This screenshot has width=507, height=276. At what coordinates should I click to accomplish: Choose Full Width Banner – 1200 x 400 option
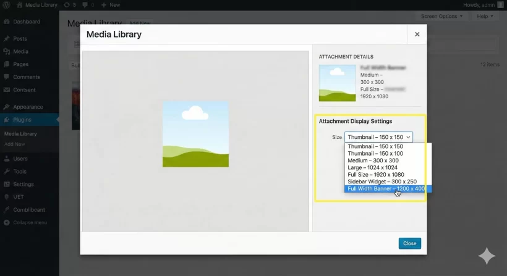pos(388,189)
